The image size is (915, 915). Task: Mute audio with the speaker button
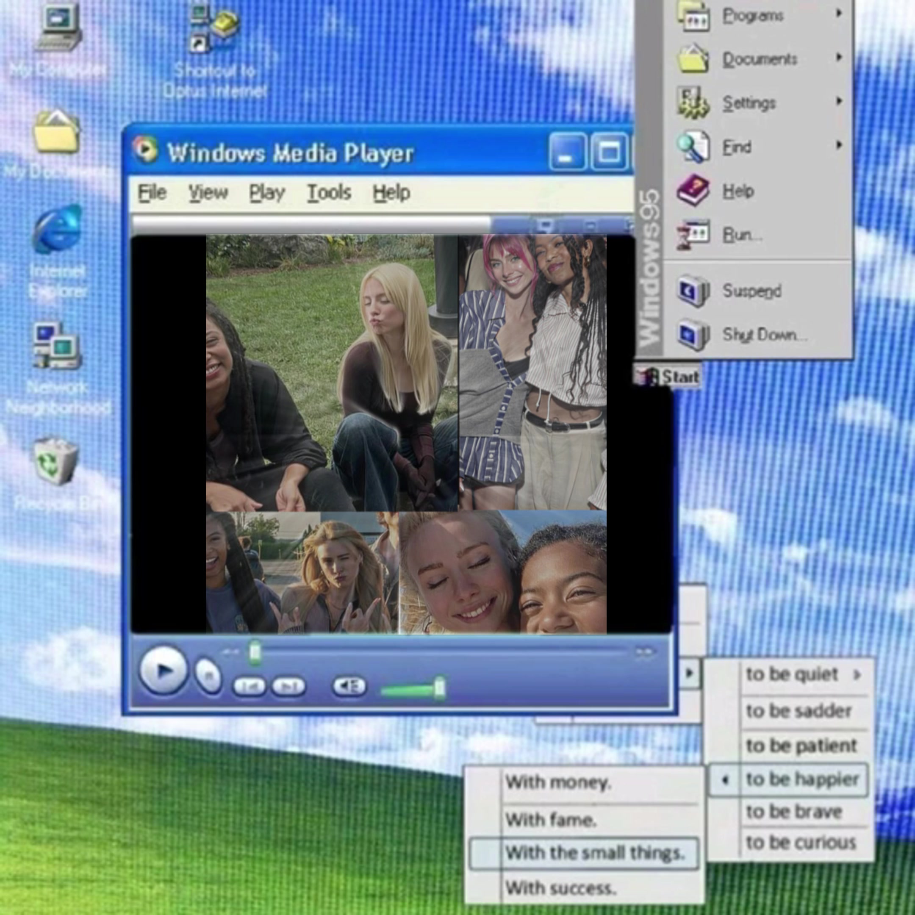(349, 685)
